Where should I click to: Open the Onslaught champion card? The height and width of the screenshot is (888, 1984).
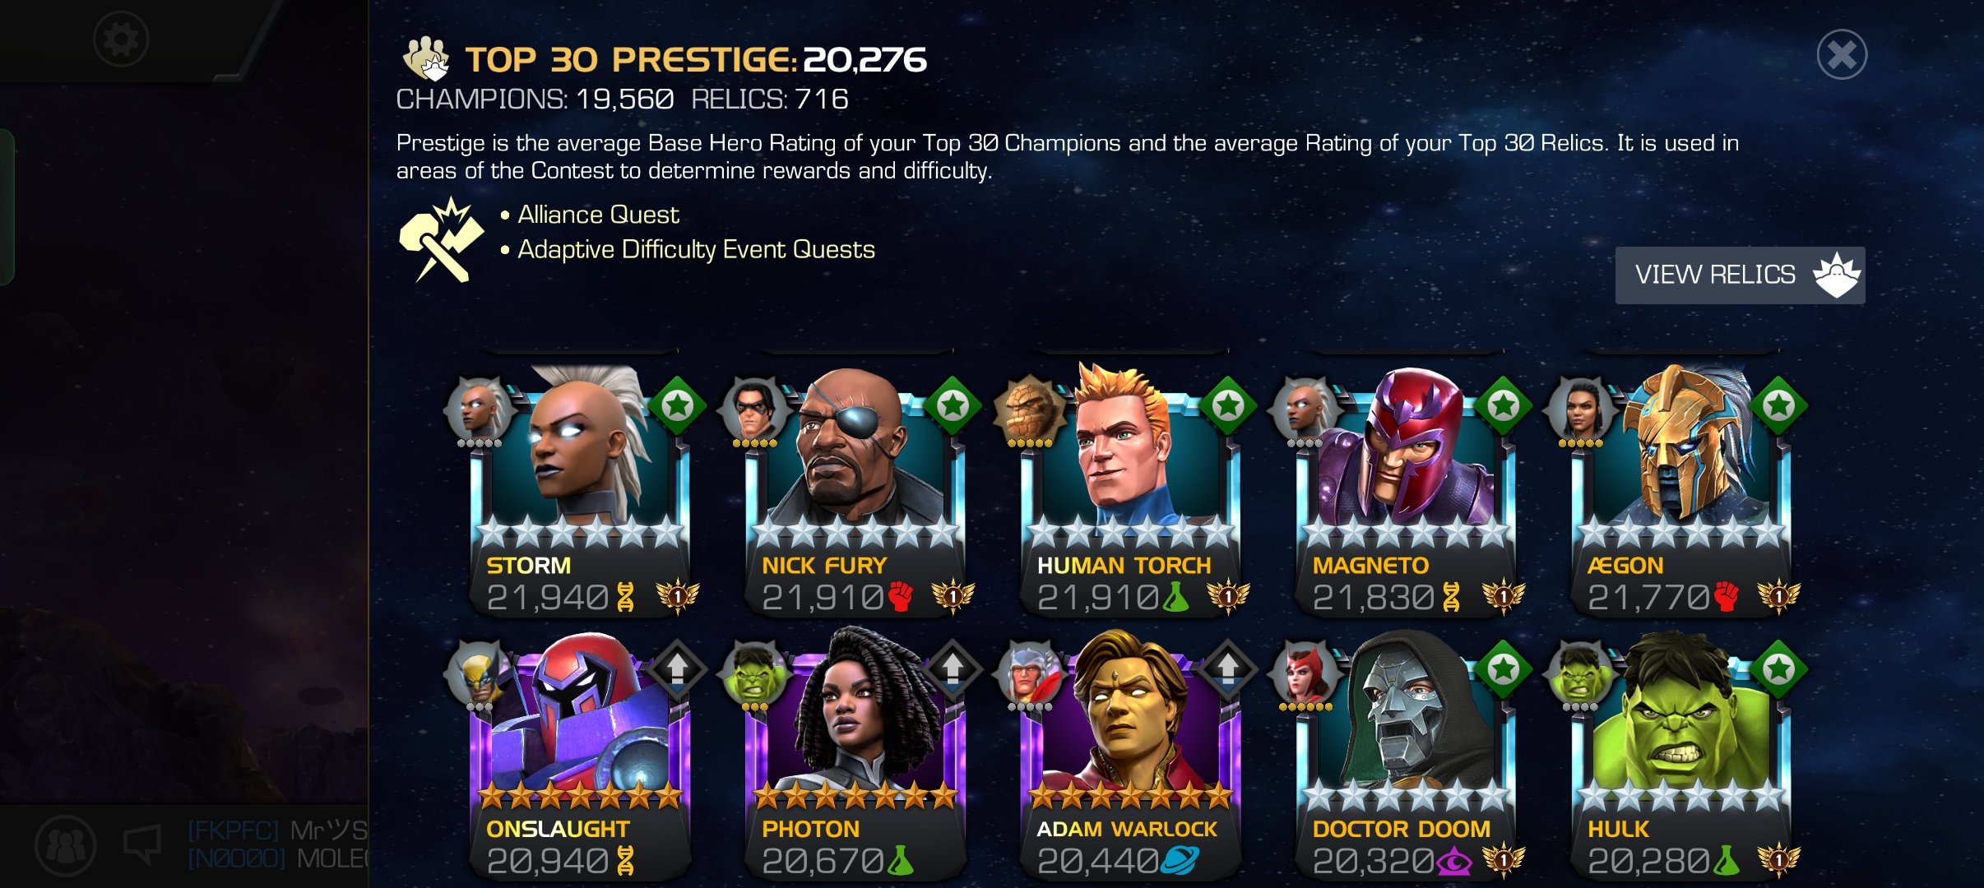581,756
